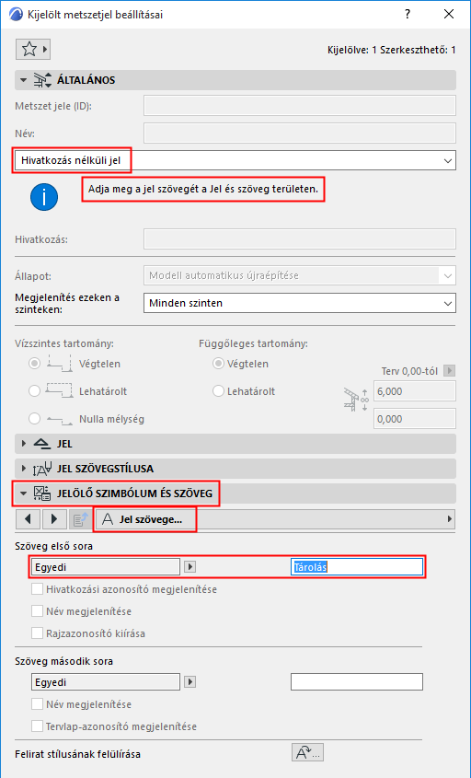Click arrow next to Terv 0,00-tól
The image size is (471, 778).
(449, 370)
